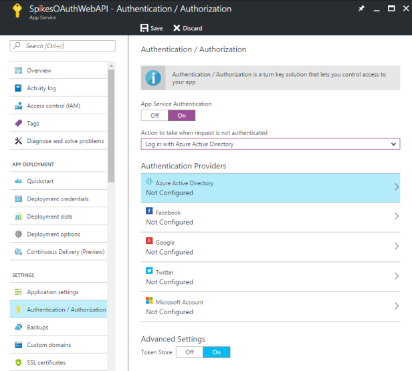Expand the Facebook provider chevron

pyautogui.click(x=397, y=216)
